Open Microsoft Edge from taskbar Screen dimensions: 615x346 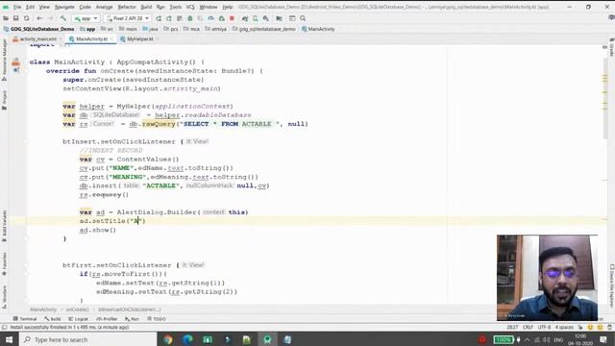coord(188,339)
